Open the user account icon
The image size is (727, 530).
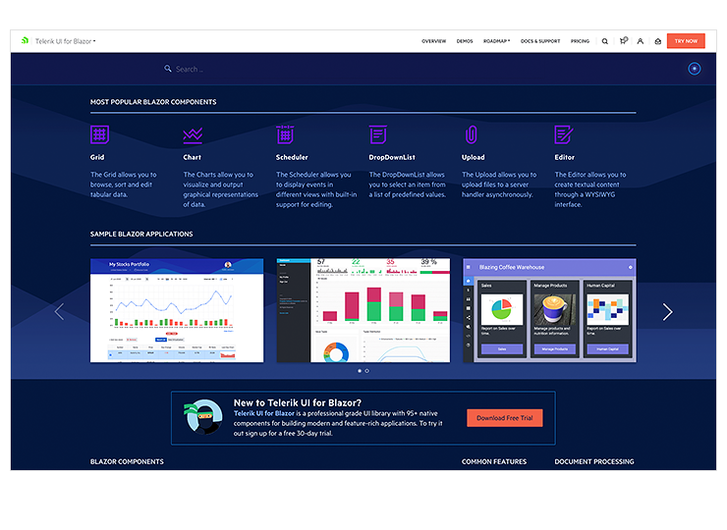[x=641, y=41]
